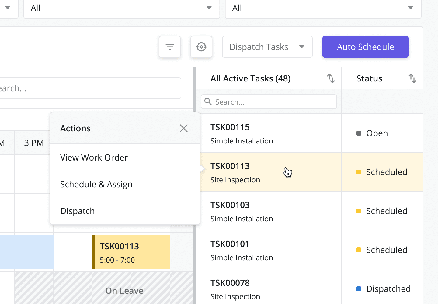438x304 pixels.
Task: Expand the Dispatch Tasks dropdown
Action: point(267,47)
